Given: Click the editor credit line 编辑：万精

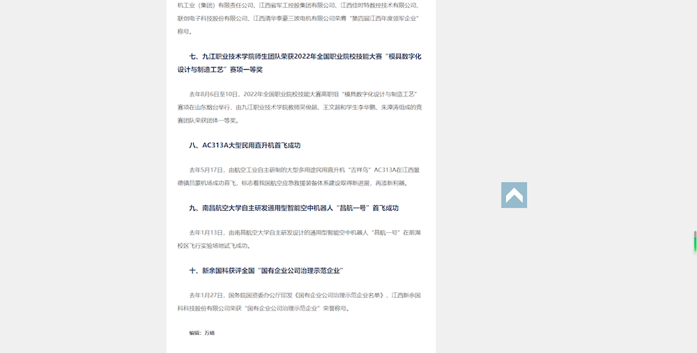Looking at the screenshot, I should (201, 333).
